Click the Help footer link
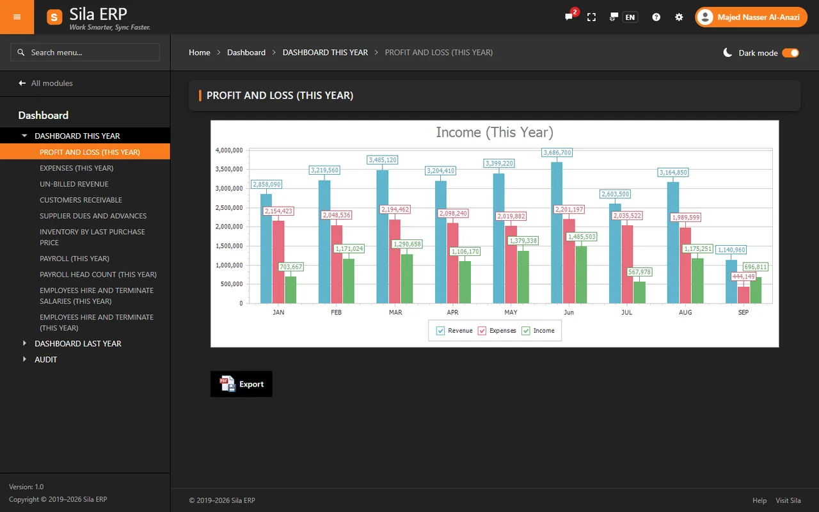The image size is (819, 512). [759, 500]
